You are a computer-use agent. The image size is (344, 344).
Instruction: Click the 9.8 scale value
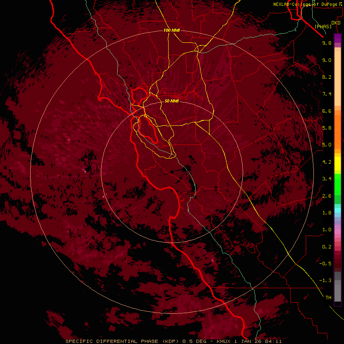327,43
